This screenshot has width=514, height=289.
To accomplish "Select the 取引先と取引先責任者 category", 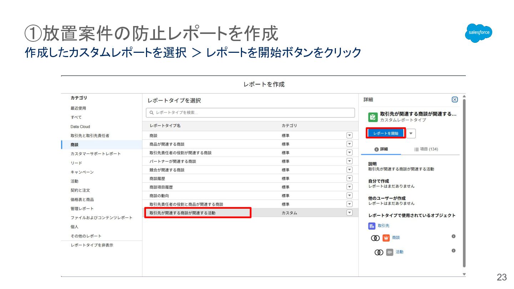I will click(x=90, y=136).
